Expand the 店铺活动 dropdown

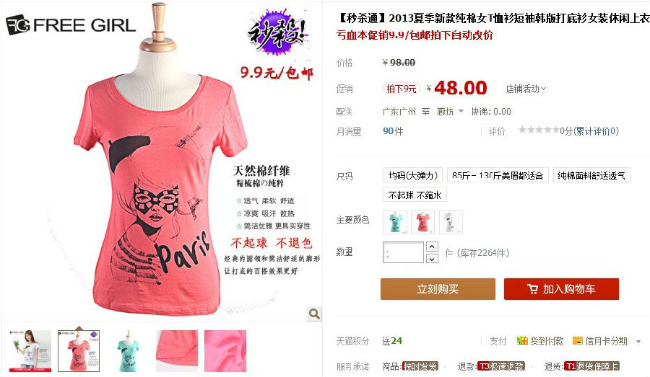(x=526, y=89)
